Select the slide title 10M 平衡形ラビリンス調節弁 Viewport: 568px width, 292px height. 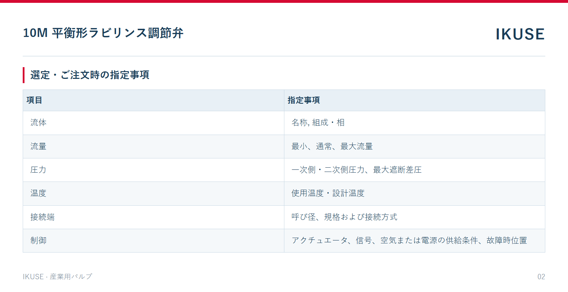pos(103,33)
